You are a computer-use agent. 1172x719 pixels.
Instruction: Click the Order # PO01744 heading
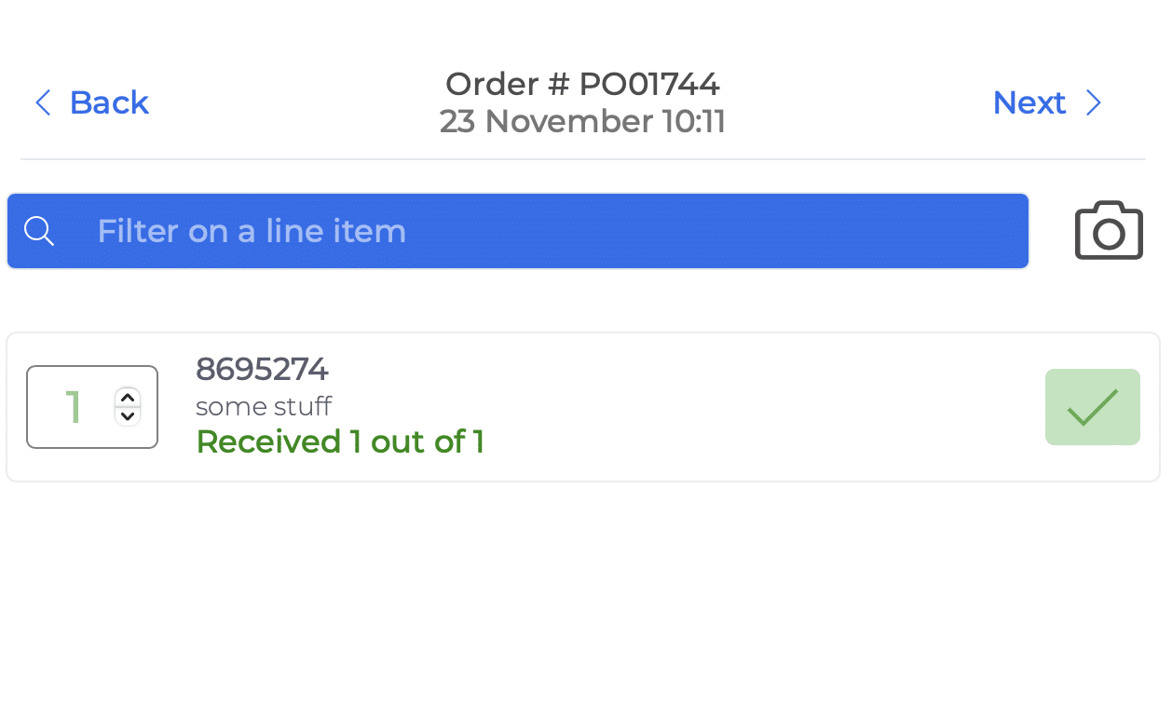582,84
